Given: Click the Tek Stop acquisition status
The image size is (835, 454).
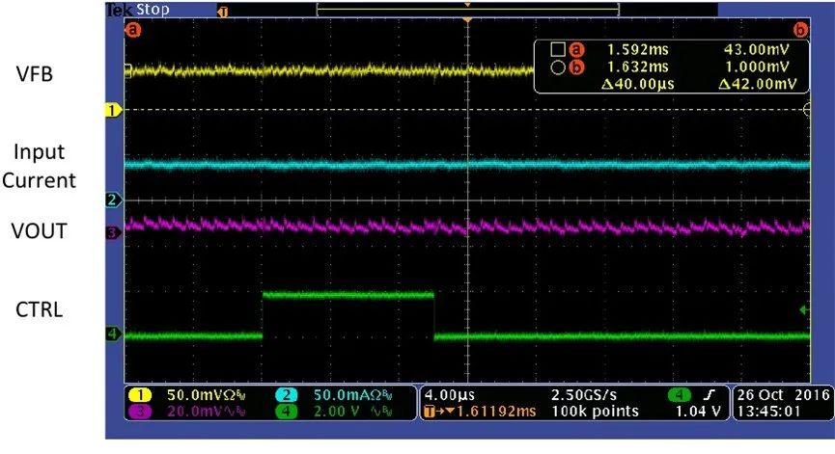Looking at the screenshot, I should click(138, 10).
